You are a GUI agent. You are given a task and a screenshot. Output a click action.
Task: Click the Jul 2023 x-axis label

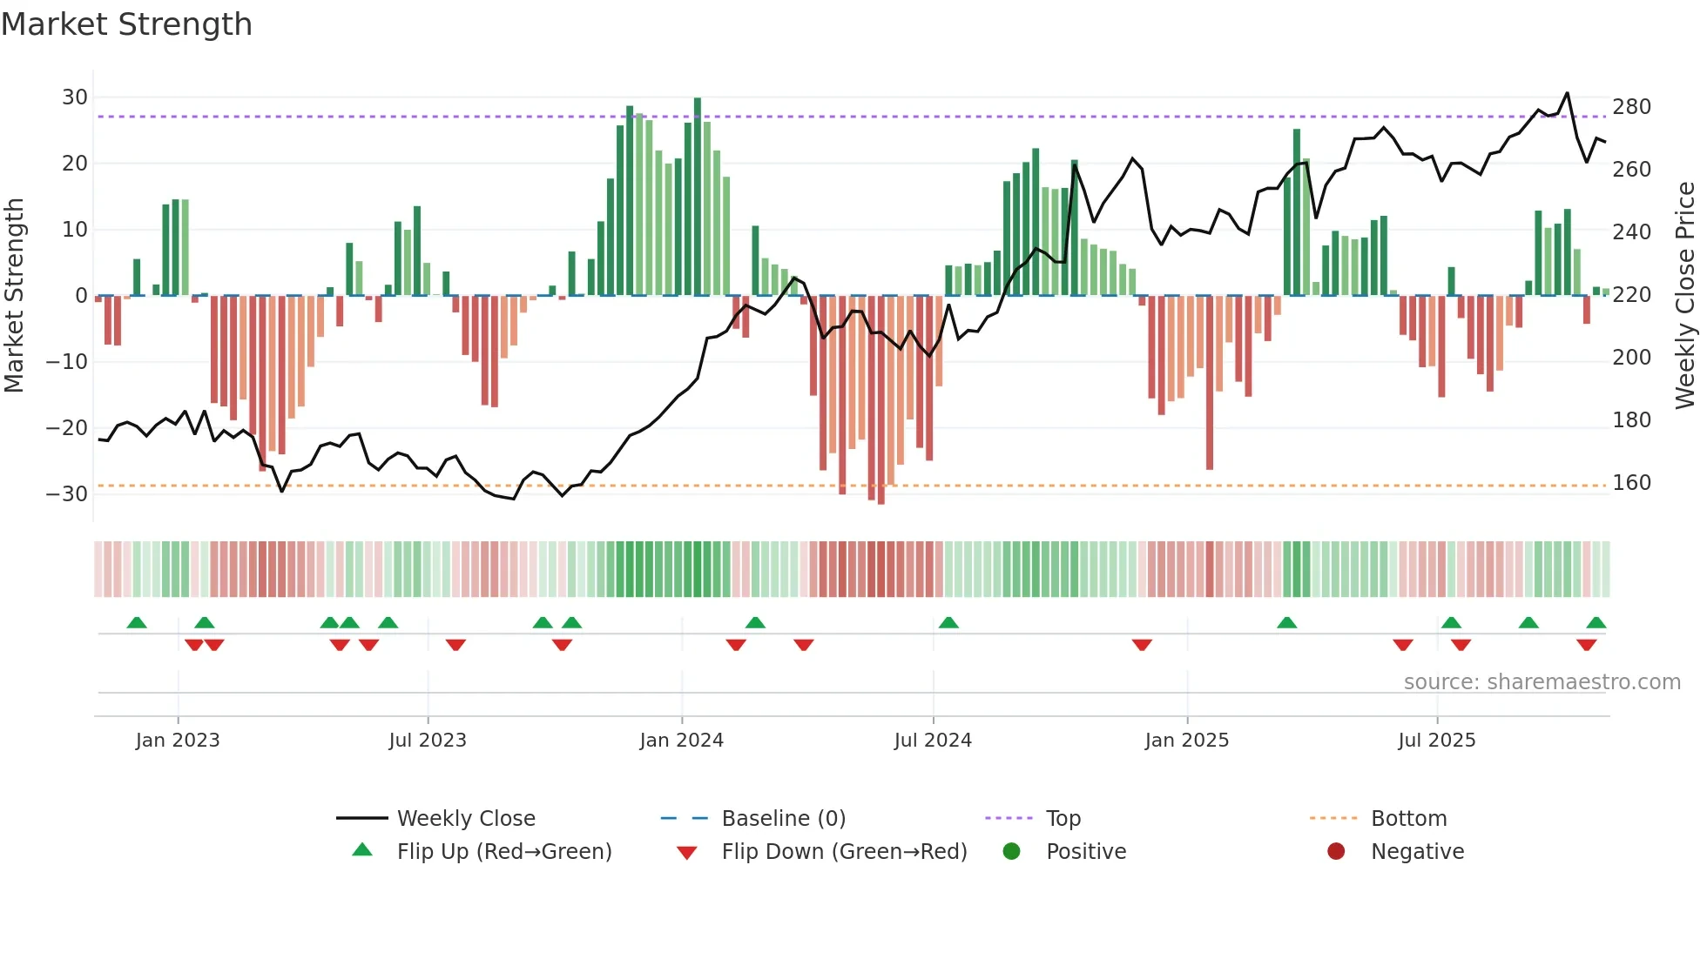coord(428,741)
